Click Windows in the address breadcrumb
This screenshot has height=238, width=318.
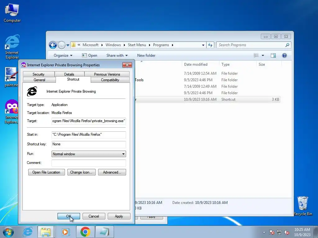113,45
